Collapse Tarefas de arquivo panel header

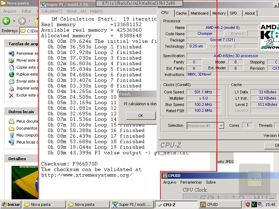tap(21, 44)
